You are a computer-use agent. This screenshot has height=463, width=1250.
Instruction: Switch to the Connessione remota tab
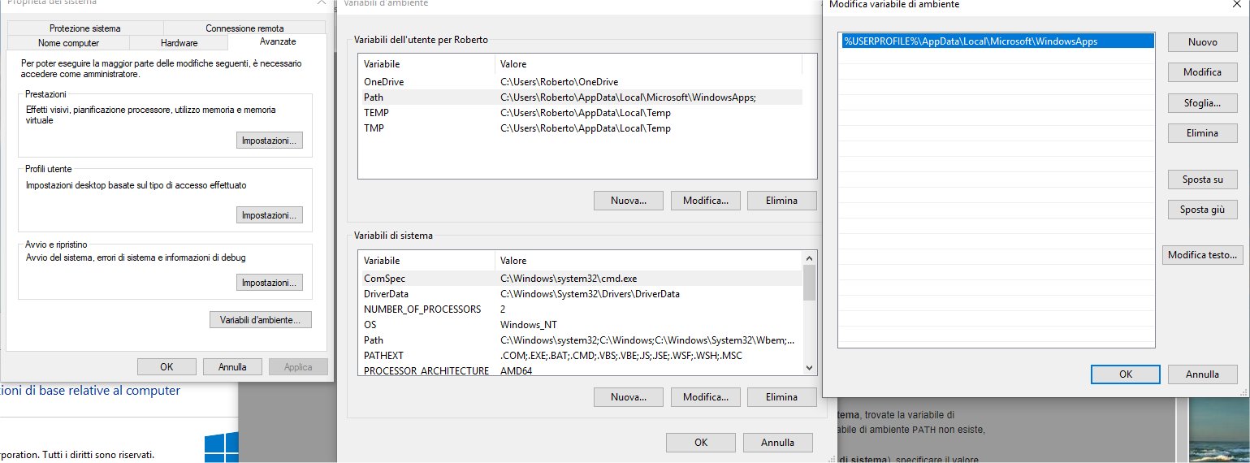(244, 28)
